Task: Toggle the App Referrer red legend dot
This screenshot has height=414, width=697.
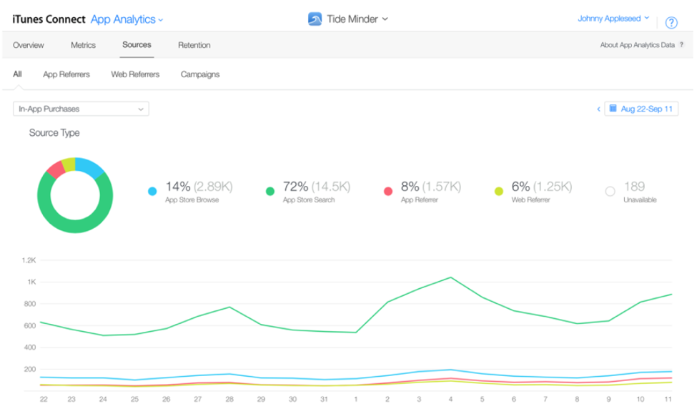Action: click(388, 191)
